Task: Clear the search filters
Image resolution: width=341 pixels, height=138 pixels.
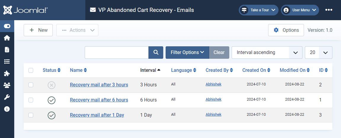Action: pos(219,52)
